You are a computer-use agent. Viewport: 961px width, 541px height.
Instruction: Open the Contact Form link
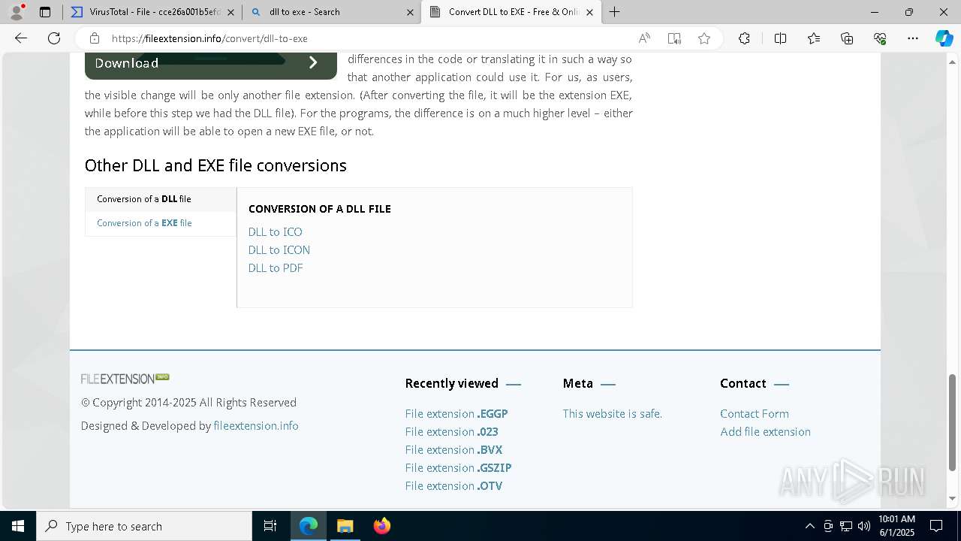click(755, 414)
